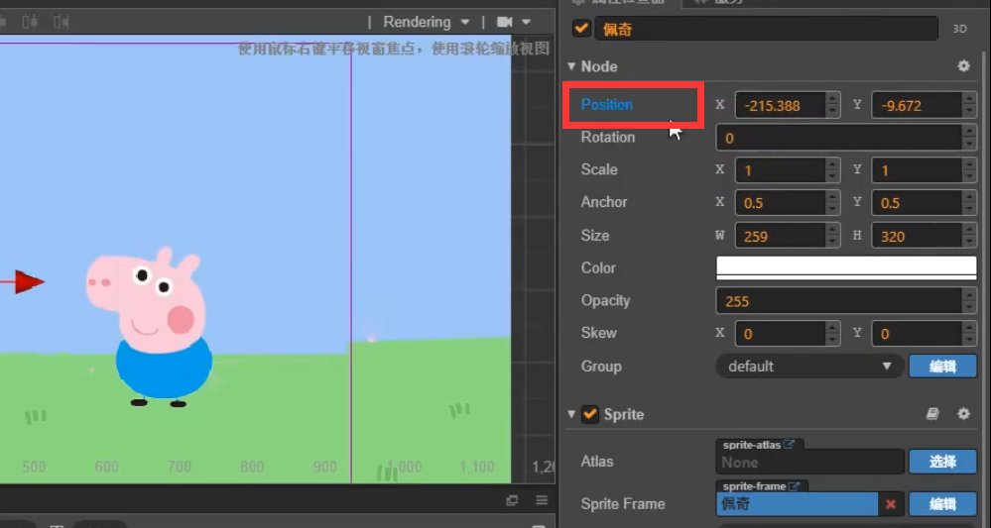Click the distribute right edges icon
The image size is (991, 528).
click(62, 22)
